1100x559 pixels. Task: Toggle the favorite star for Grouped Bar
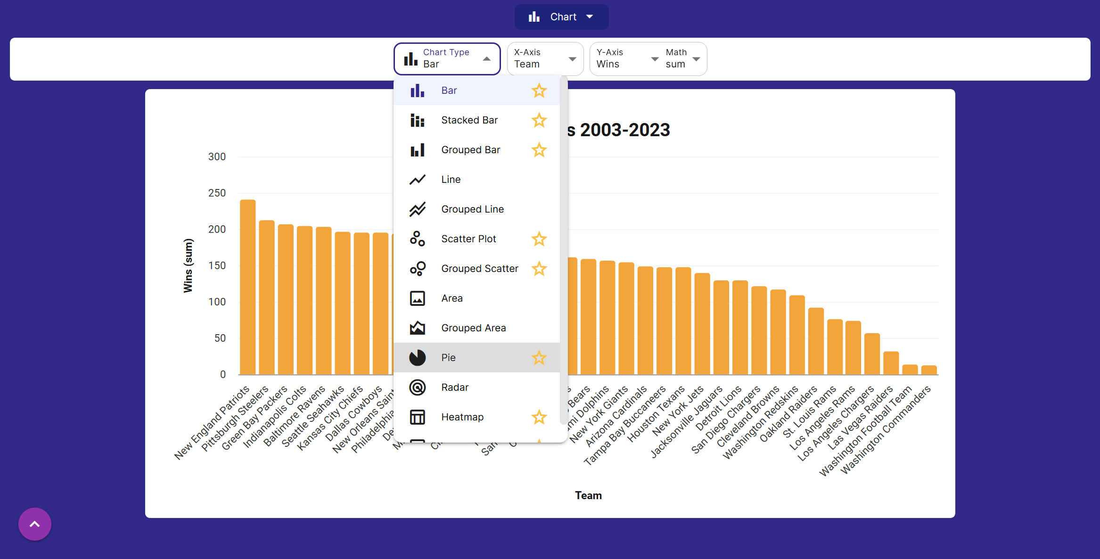pos(539,150)
